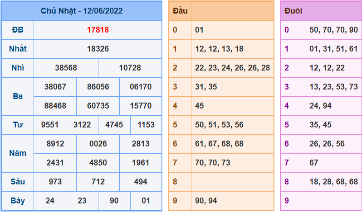The width and height of the screenshot is (362, 212).
Task: Select Đầu values 90, 94
Action: pyautogui.click(x=206, y=201)
